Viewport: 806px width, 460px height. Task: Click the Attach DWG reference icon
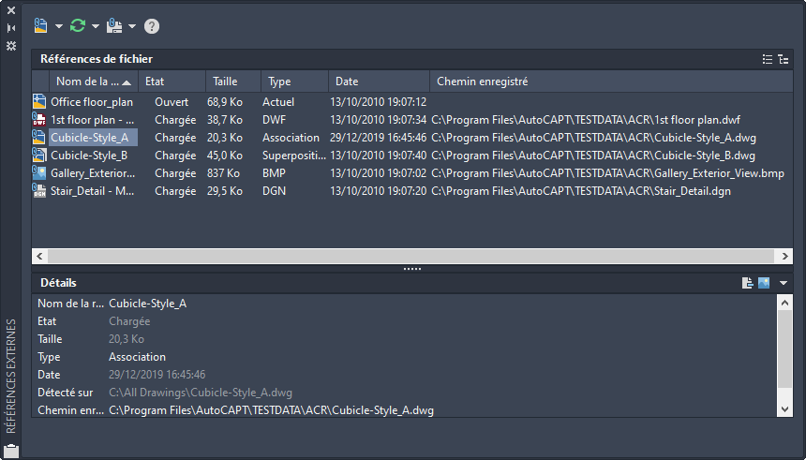tap(41, 25)
